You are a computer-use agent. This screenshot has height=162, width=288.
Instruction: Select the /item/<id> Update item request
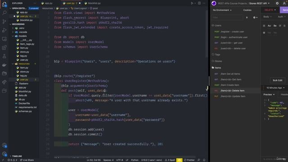coord(233,96)
